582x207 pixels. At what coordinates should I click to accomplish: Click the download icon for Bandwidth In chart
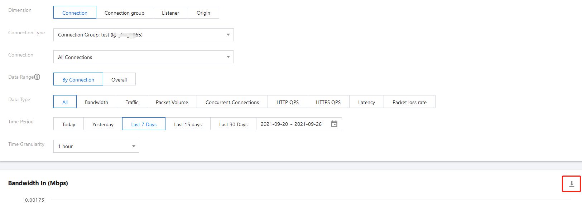[572, 184]
